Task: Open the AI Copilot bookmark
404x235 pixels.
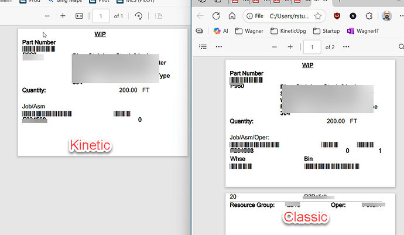Action: (x=221, y=31)
